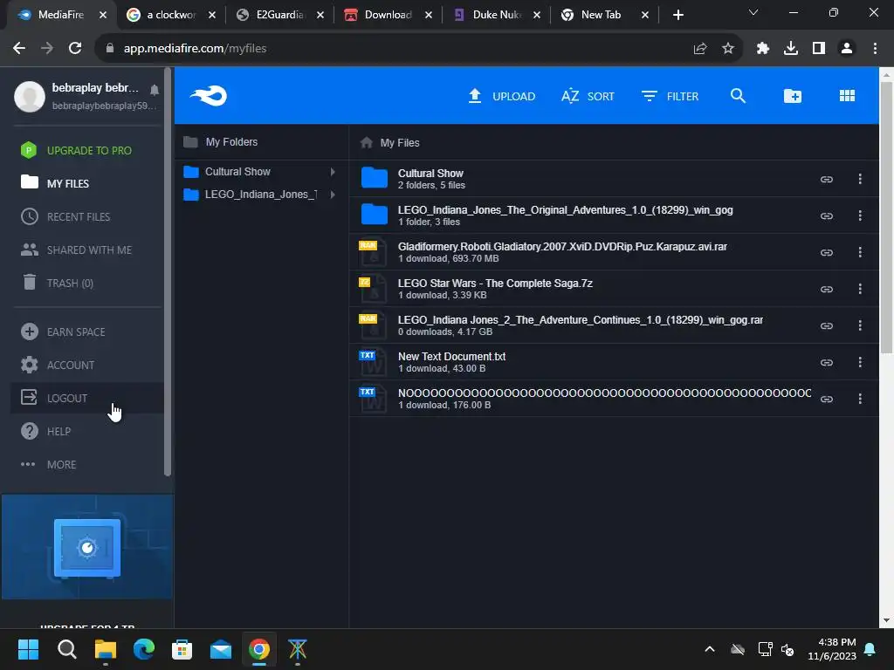Copy share link for Gladiformery rar file
894x670 pixels.
826,252
